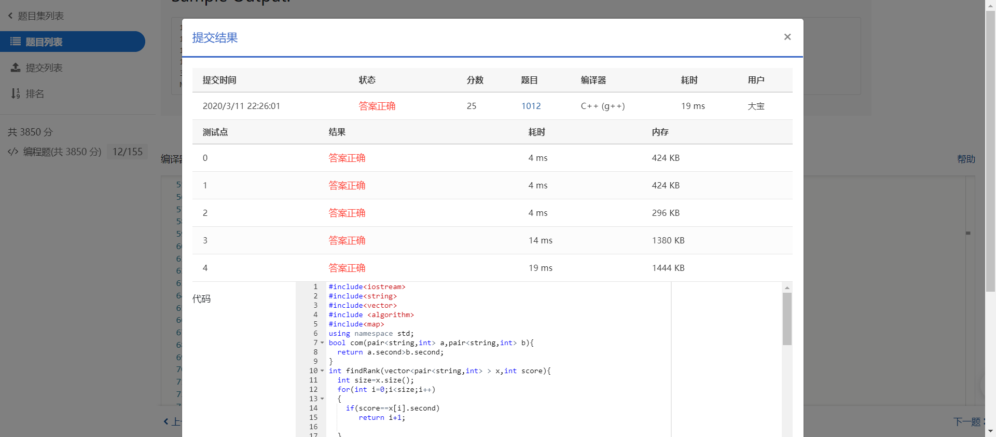The image size is (996, 437).
Task: Select 编程题(共 3850 分) category
Action: pyautogui.click(x=62, y=152)
